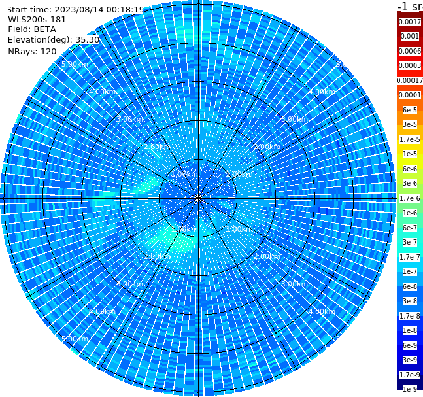Click the 0.0006 colorbar value
Viewport: 423px width, 397px height.
[410, 51]
